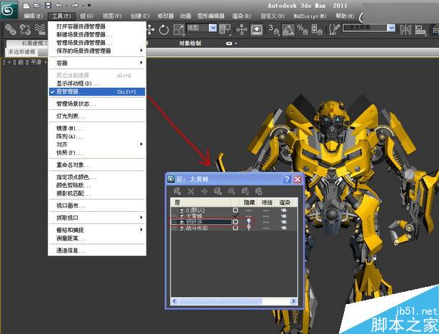Select the Select and Link tool

[11, 29]
